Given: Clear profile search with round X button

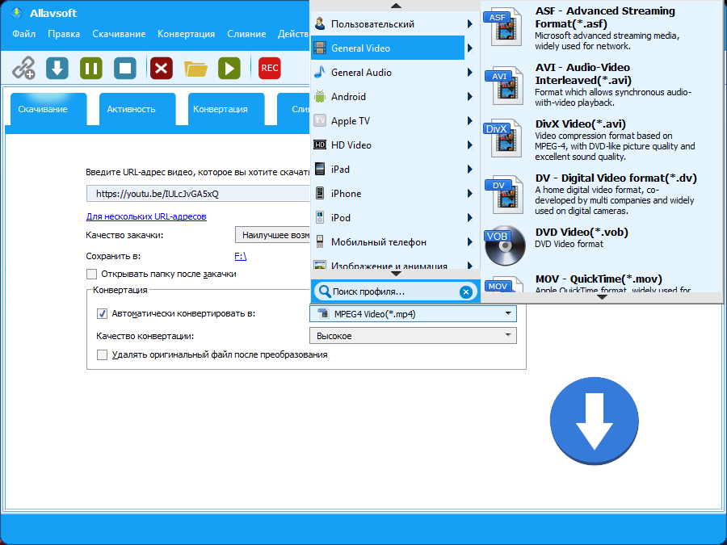Looking at the screenshot, I should [465, 292].
